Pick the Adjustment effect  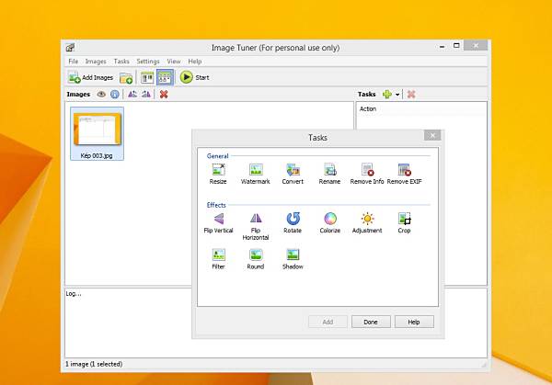[x=367, y=223]
